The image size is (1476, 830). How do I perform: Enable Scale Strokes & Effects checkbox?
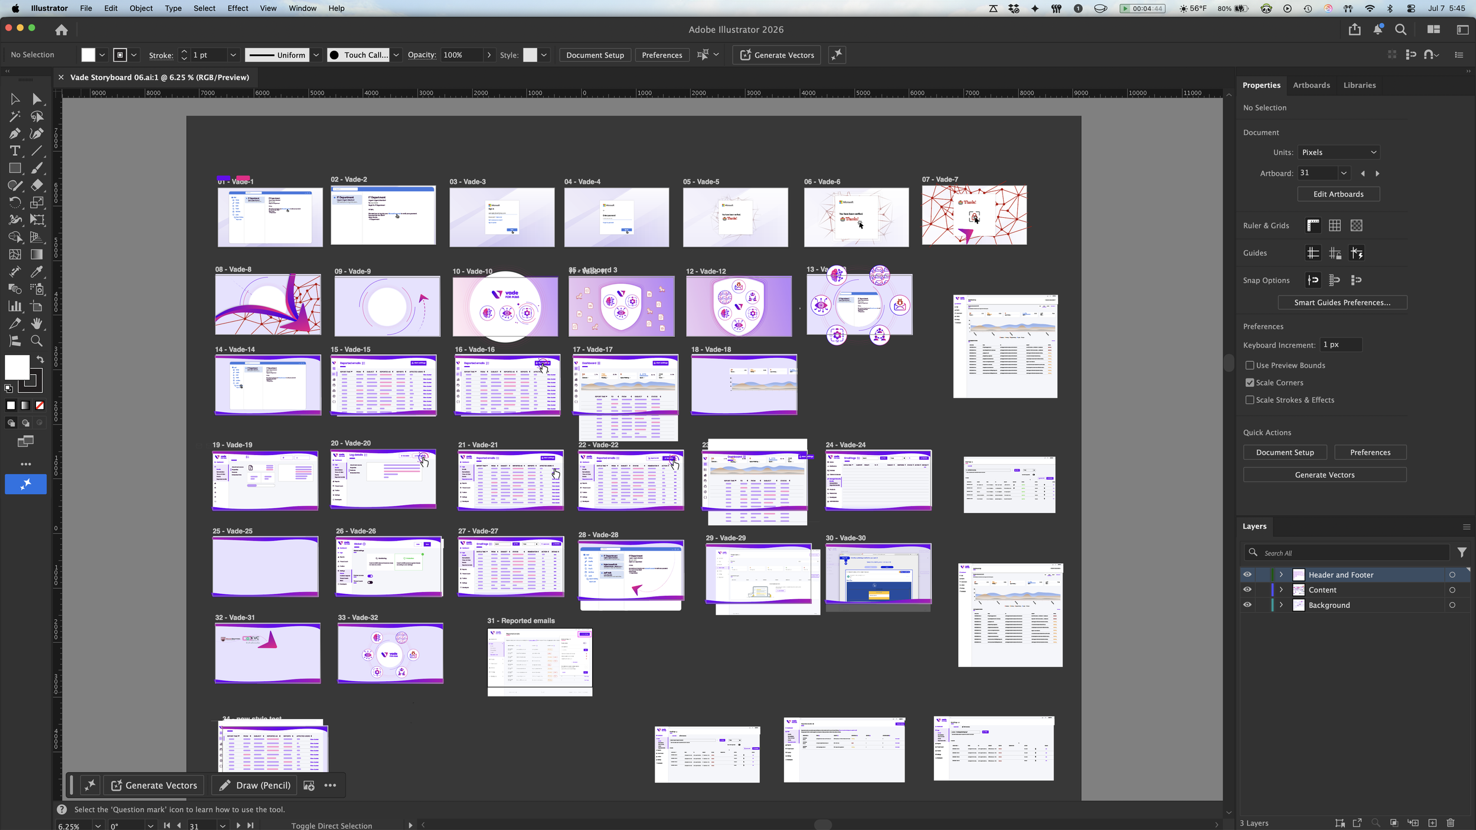tap(1250, 400)
